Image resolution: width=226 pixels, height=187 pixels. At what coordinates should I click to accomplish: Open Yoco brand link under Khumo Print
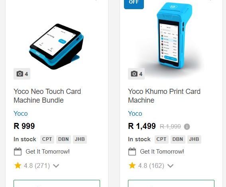point(135,113)
